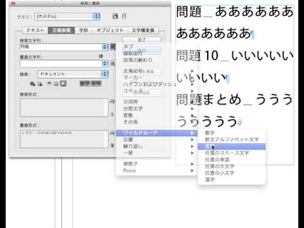The image size is (304, 228).
Task: Click the delete query trash icon
Action: coord(124,16)
